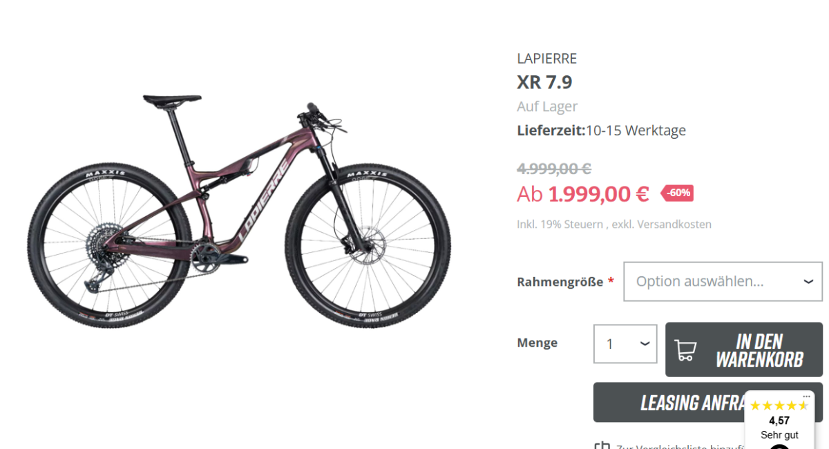Screen dimensions: 829x449
Task: Click the shopping cart icon on the Warenkorb button
Action: point(685,350)
